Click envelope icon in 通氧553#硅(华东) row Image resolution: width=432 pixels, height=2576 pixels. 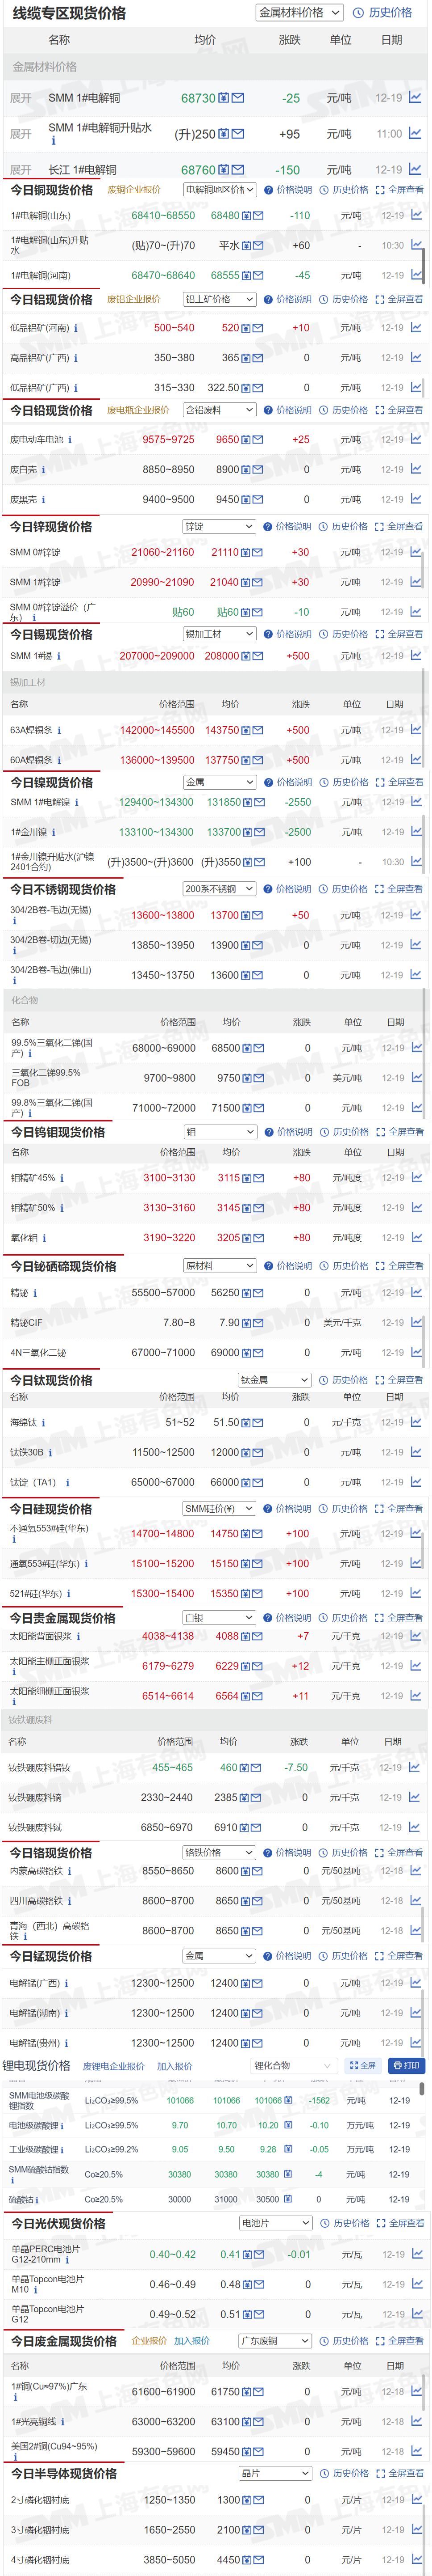click(x=258, y=1563)
